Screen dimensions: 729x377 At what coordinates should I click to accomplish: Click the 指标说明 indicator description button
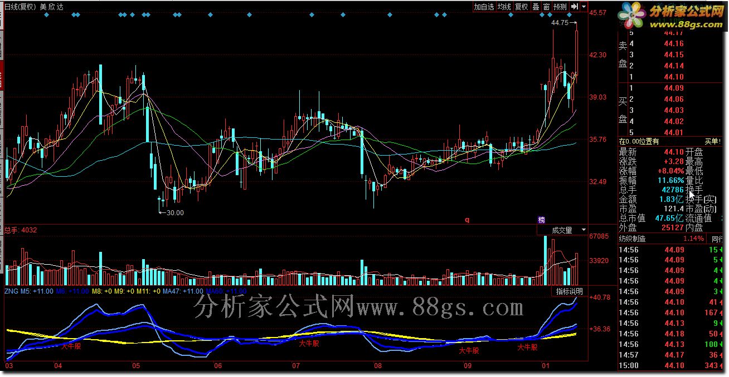tap(569, 291)
